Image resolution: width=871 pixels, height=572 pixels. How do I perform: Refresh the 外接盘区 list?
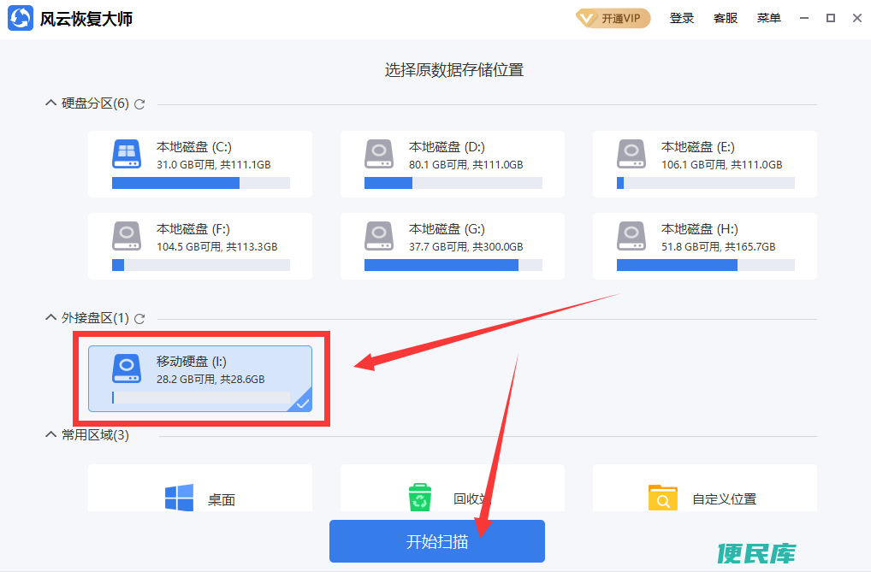(x=139, y=318)
